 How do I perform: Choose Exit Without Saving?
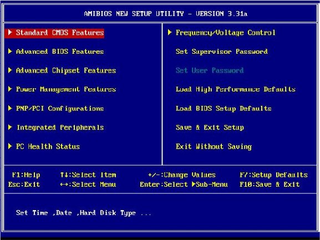(x=214, y=146)
